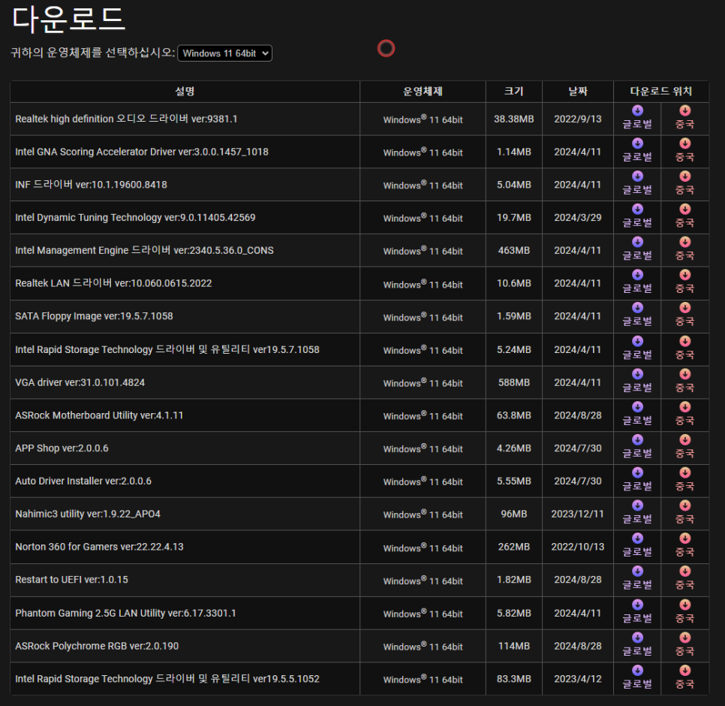Click the 2023/12/11 date cell

coord(577,514)
